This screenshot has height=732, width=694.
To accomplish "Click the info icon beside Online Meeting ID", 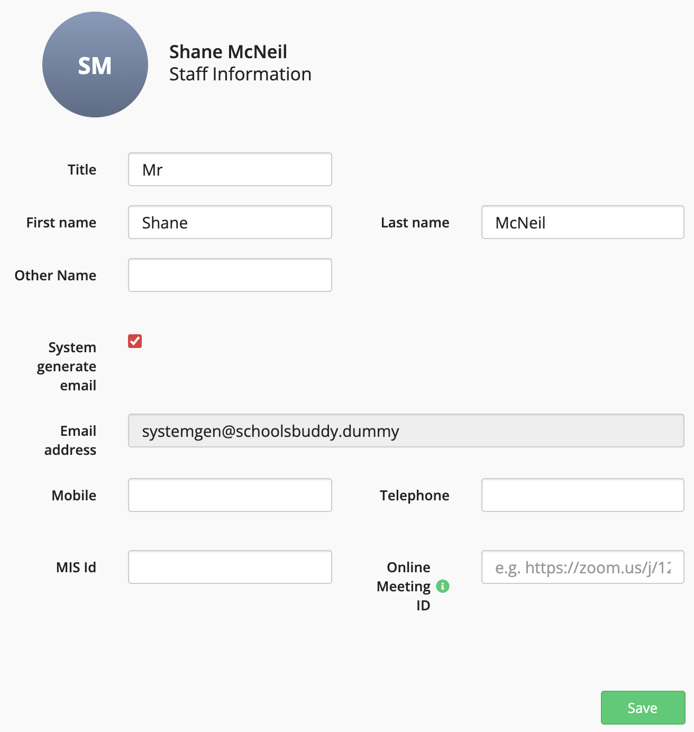I will click(x=442, y=586).
